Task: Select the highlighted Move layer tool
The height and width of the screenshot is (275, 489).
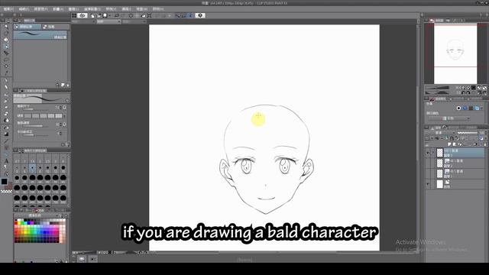Action: click(6, 46)
